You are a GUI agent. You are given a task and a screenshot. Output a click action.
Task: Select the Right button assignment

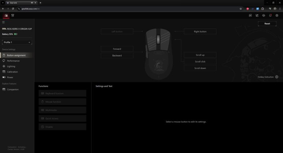[x=200, y=31]
